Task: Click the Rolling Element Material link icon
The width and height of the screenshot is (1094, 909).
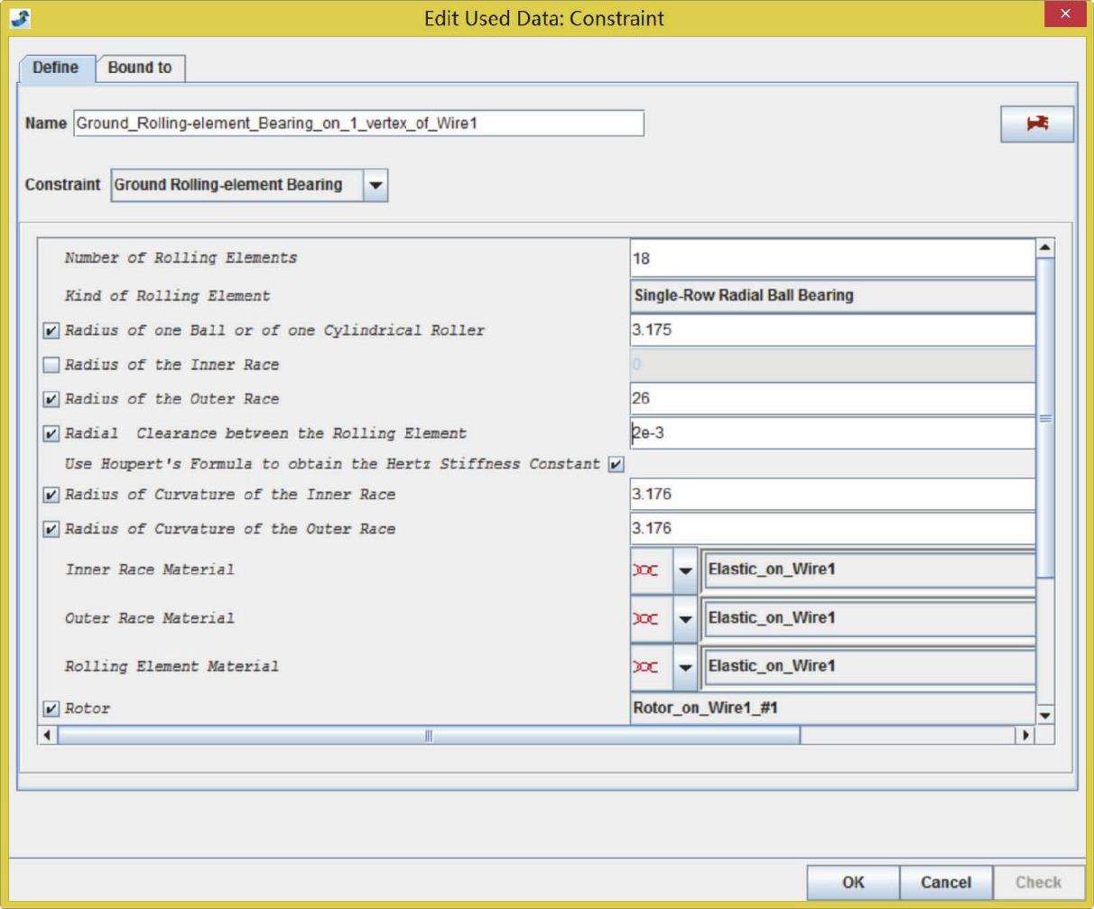Action: [646, 666]
